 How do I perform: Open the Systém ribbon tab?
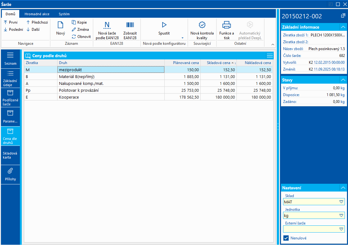coord(64,14)
